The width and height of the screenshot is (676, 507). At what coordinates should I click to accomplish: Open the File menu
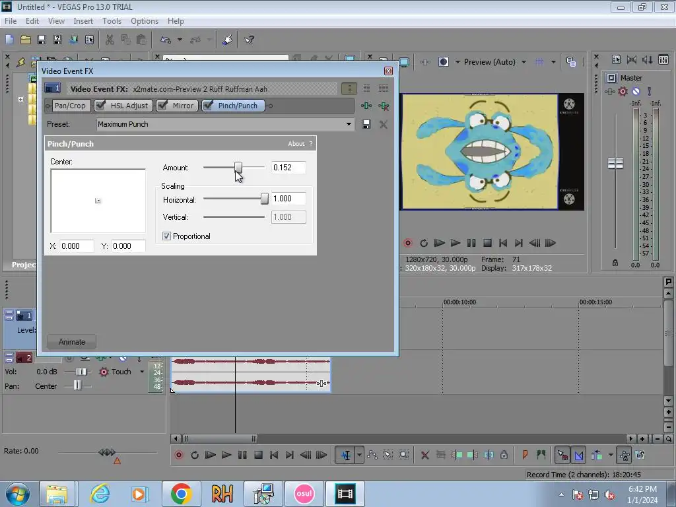[11, 20]
